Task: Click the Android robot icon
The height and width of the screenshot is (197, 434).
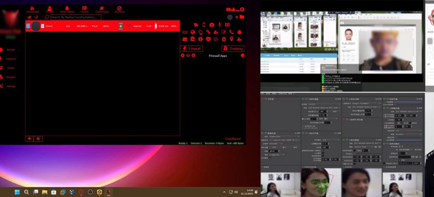Action: pos(239,32)
